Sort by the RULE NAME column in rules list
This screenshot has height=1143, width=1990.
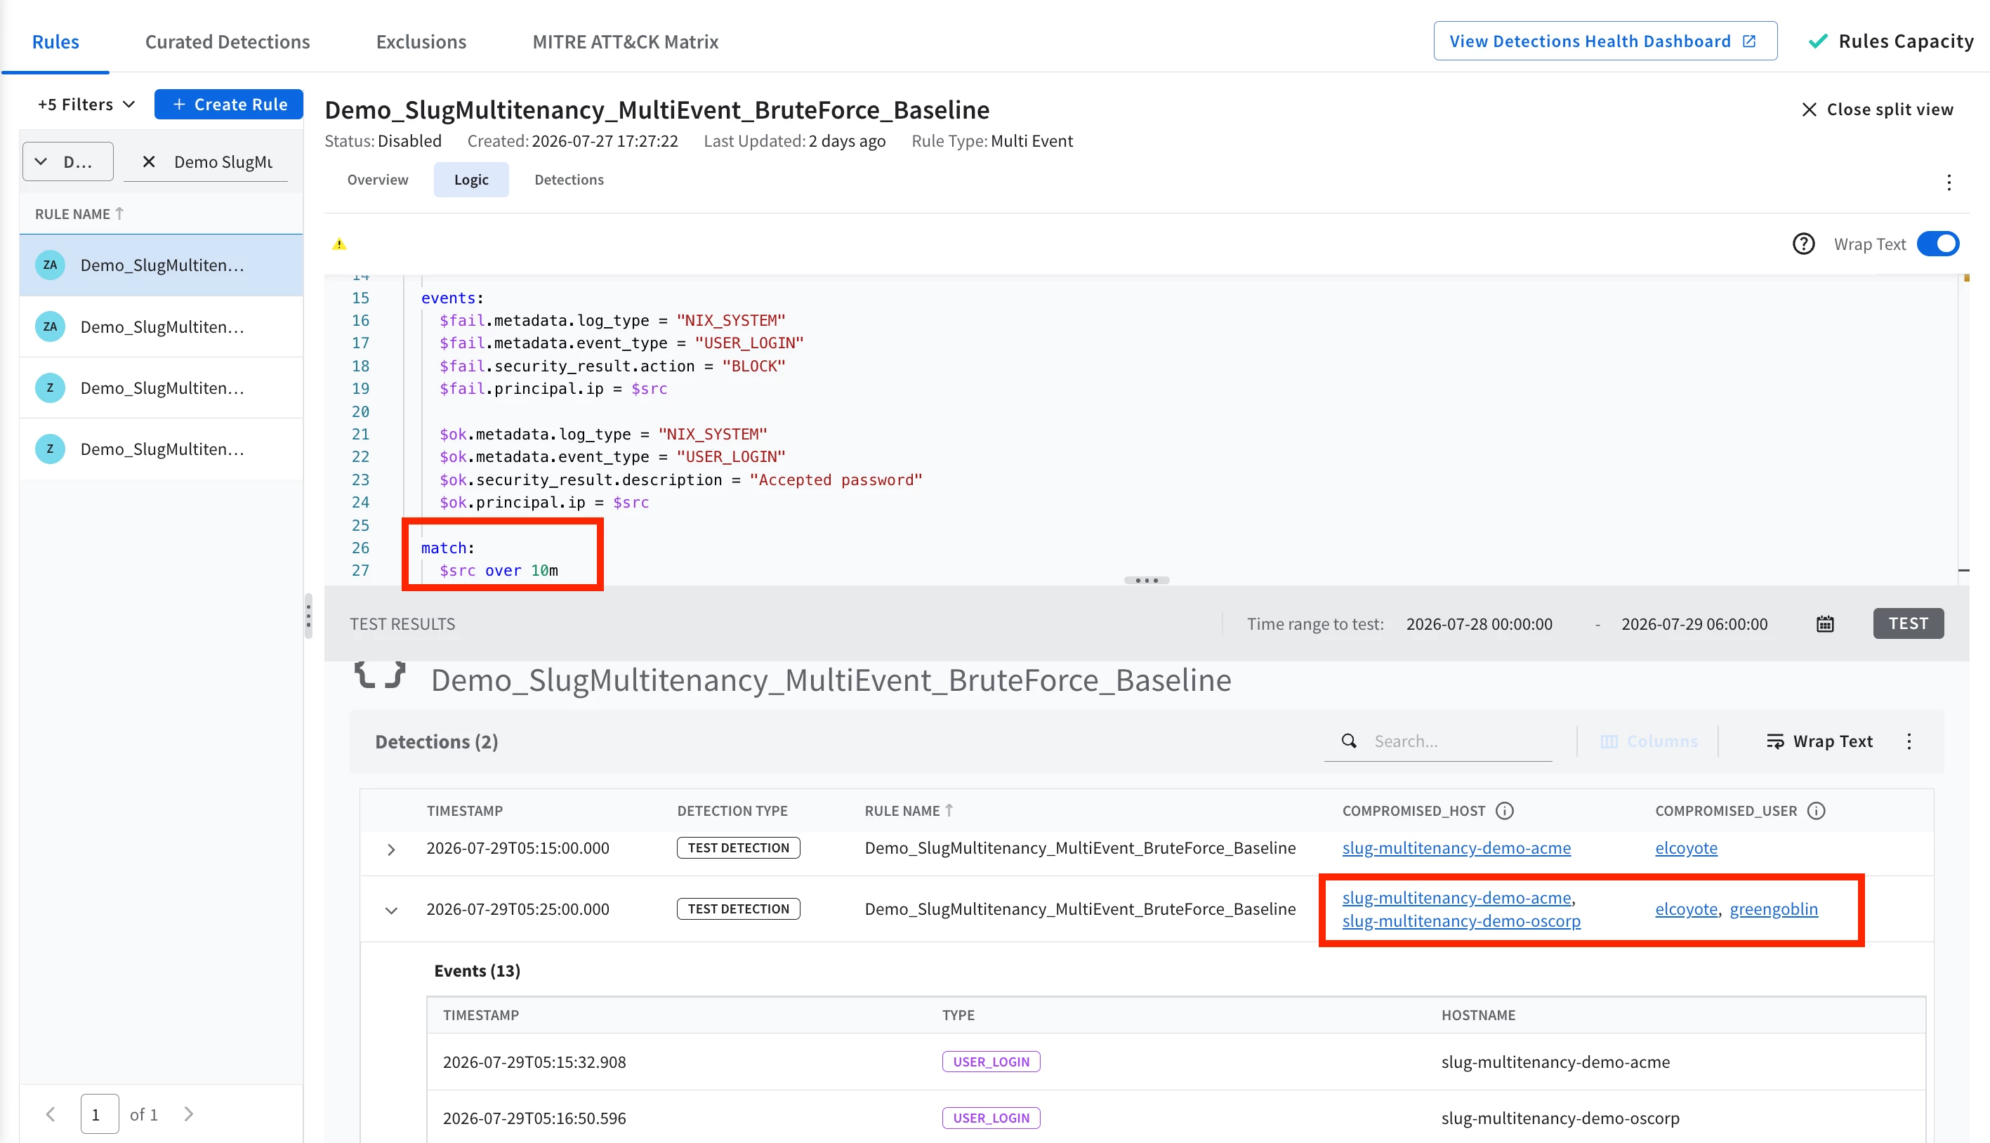tap(79, 213)
